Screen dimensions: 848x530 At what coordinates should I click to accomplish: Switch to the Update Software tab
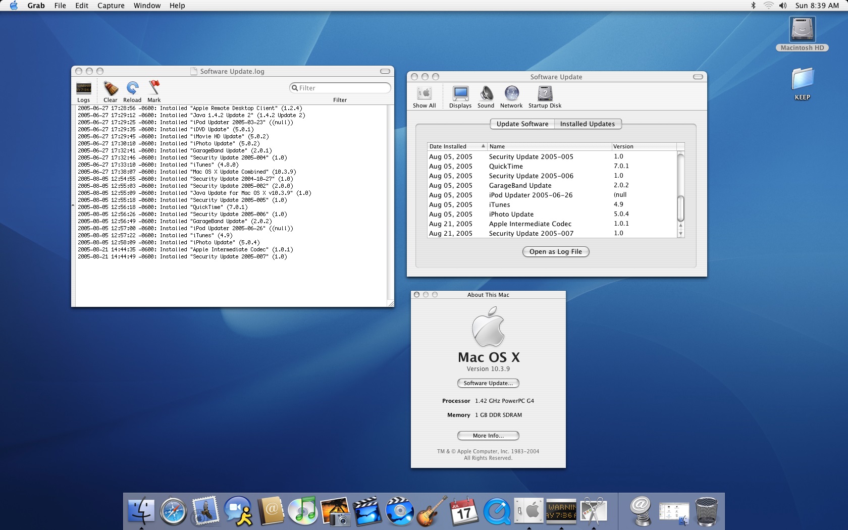(522, 124)
